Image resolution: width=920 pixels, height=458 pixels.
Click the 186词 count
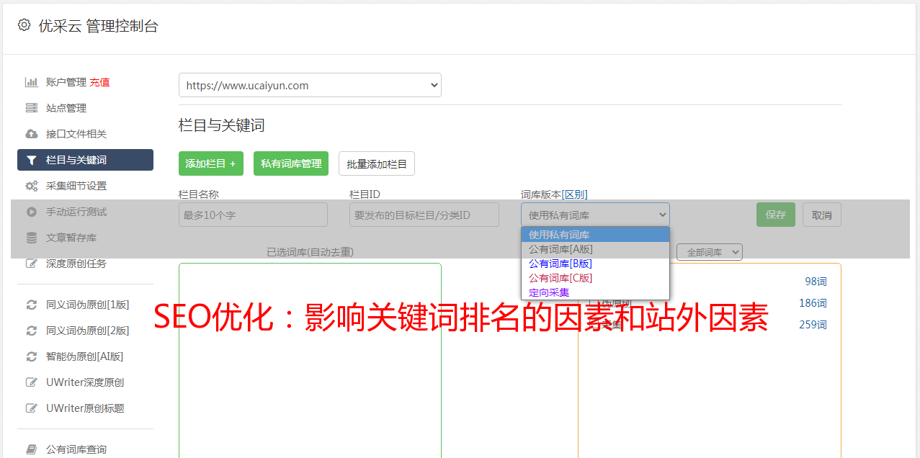[x=813, y=303]
